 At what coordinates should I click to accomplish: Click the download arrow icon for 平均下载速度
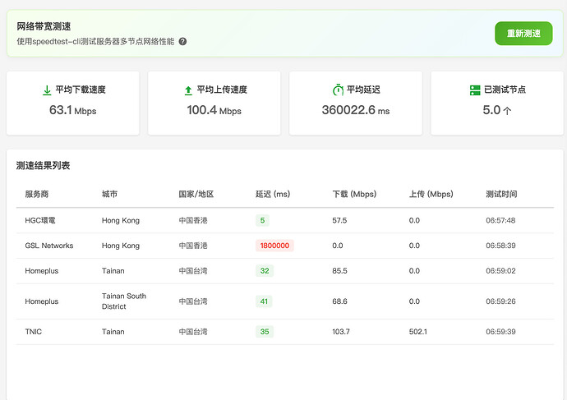(47, 90)
